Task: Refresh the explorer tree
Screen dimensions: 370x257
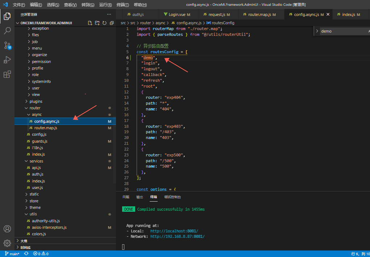Action: [104, 23]
